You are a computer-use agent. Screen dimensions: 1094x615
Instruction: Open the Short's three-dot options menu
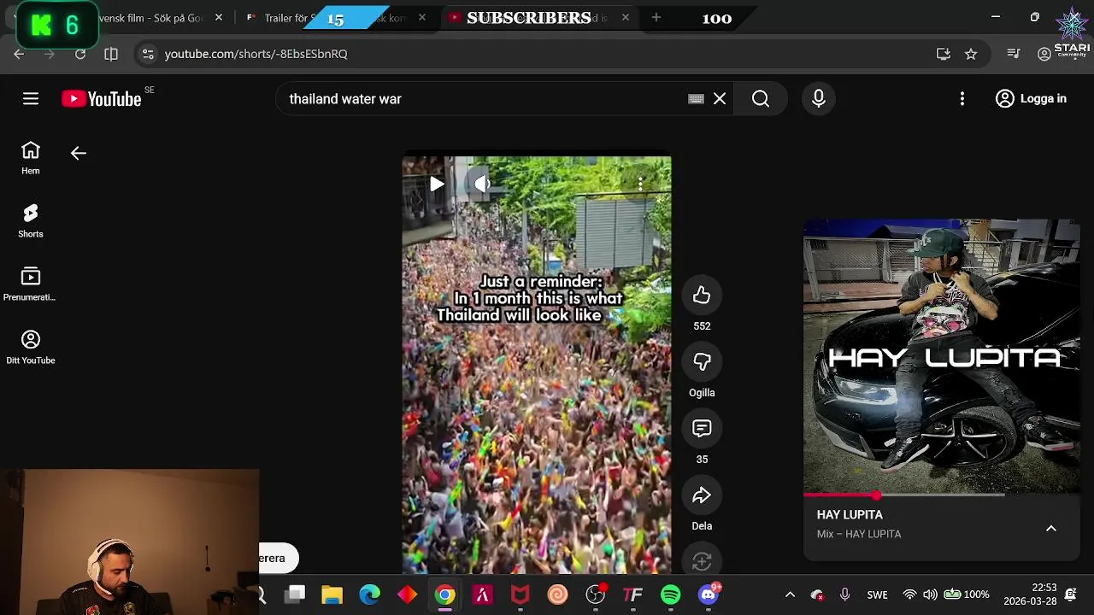coord(640,184)
